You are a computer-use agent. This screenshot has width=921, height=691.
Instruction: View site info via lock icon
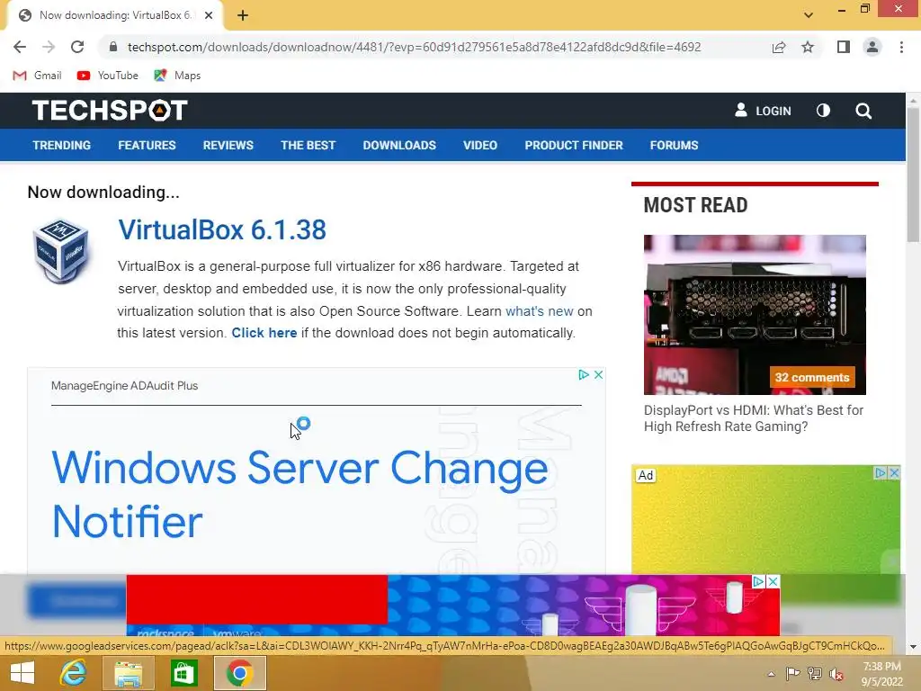coord(113,47)
